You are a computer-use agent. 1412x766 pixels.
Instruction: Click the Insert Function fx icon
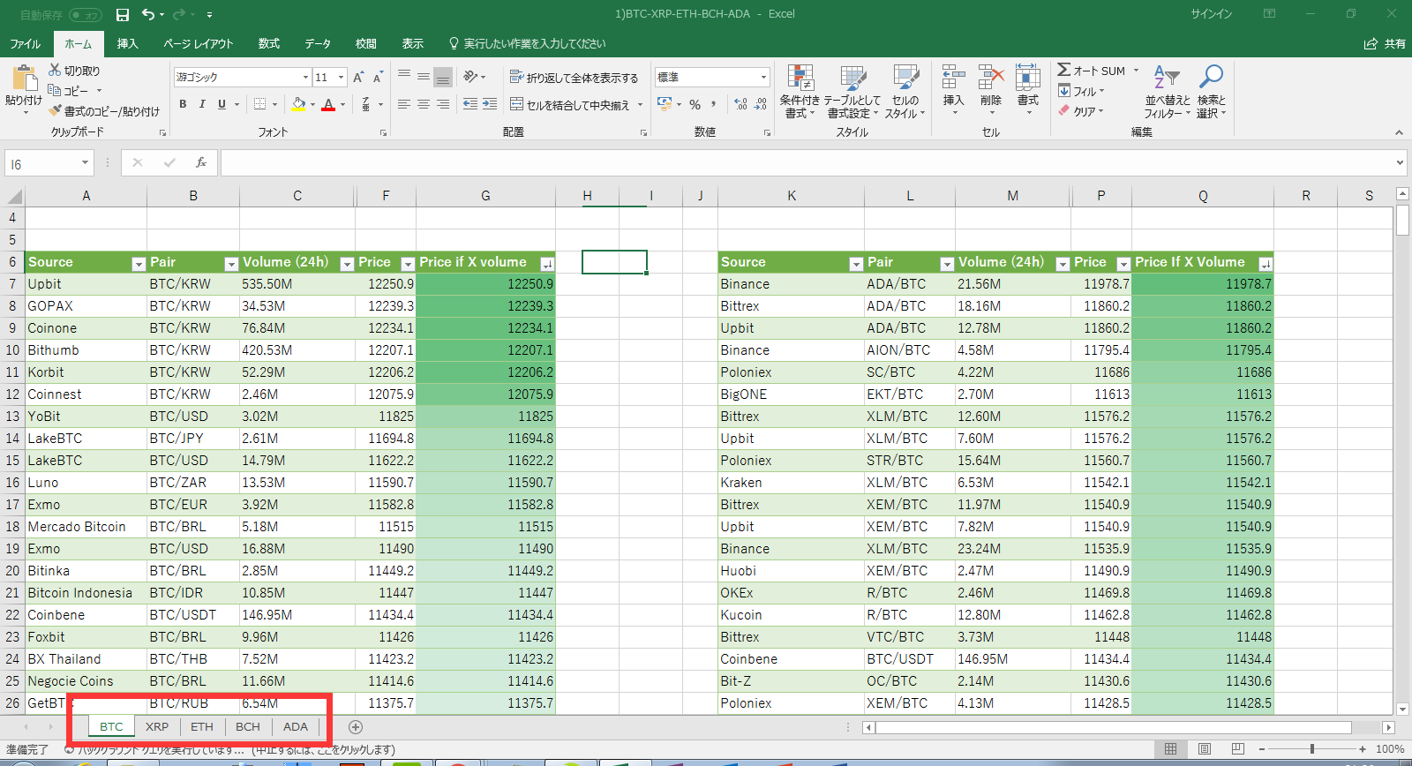coord(201,162)
